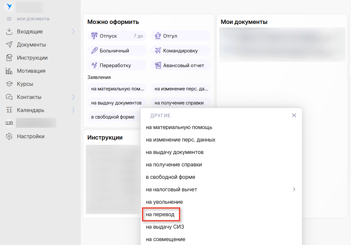Expand the Контакты submenu chevron

coord(73,97)
